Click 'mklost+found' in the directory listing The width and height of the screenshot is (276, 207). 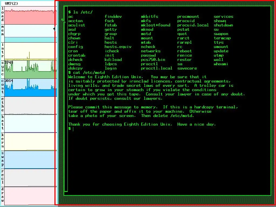[x=156, y=25]
